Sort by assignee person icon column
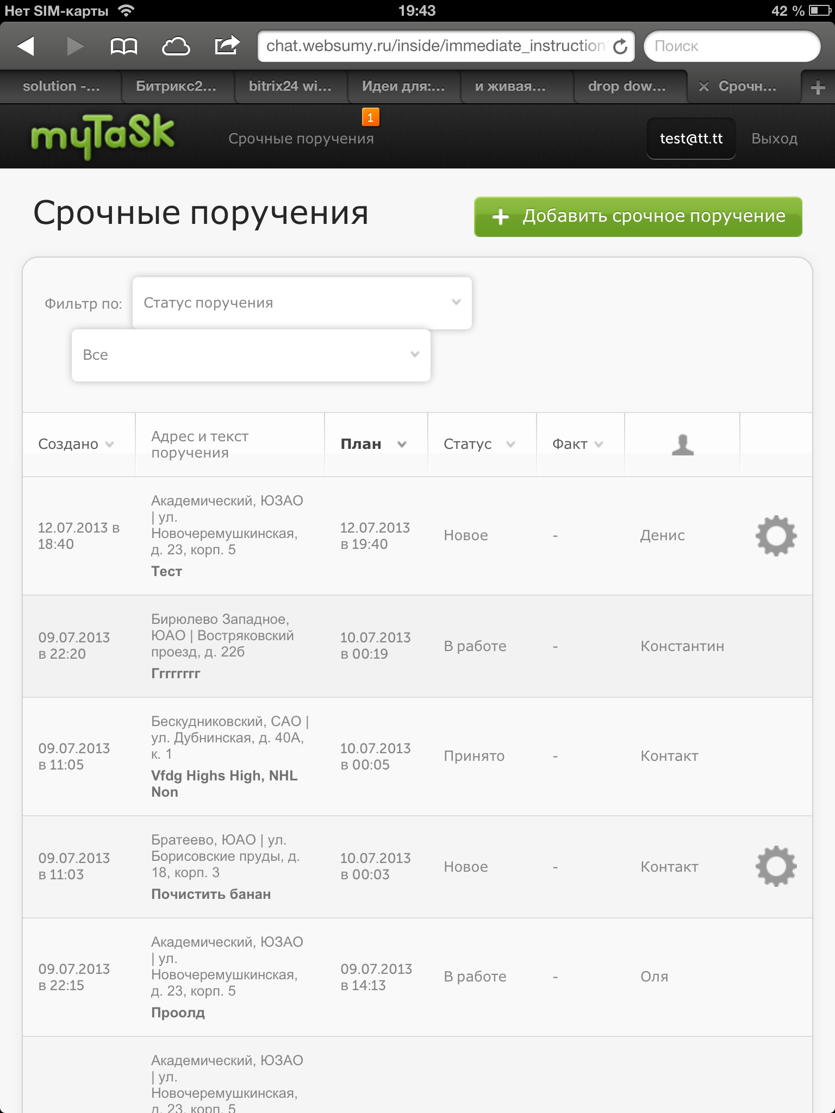 (x=682, y=445)
